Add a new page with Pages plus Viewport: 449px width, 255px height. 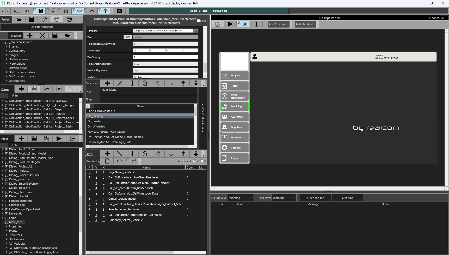tap(22, 139)
